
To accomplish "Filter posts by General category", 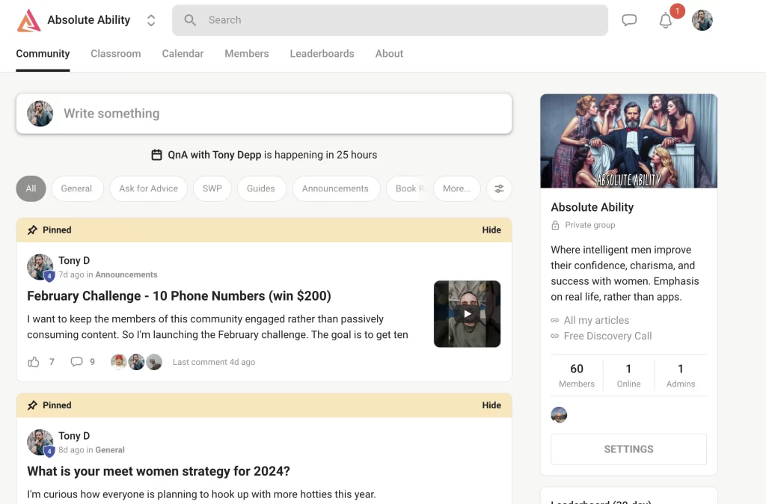I will [x=77, y=188].
